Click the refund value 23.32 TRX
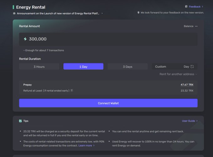This screenshot has height=157, width=213. coord(187,91)
